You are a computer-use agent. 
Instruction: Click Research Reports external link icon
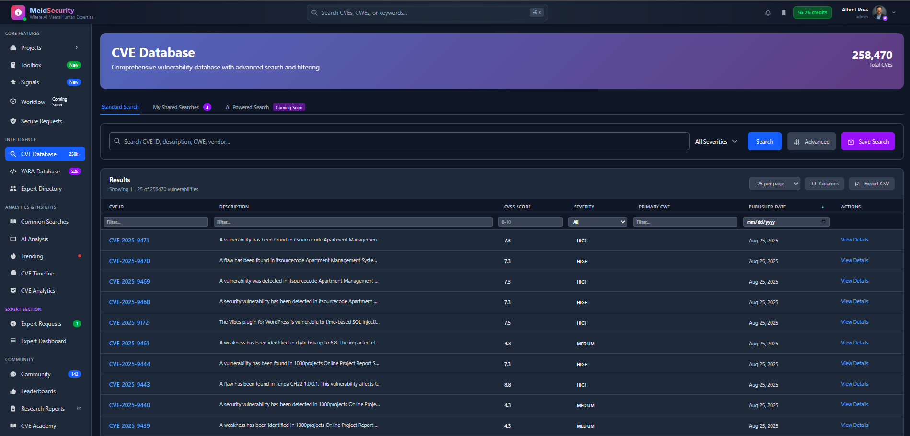click(79, 409)
